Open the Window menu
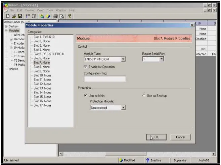 (x=61, y=10)
